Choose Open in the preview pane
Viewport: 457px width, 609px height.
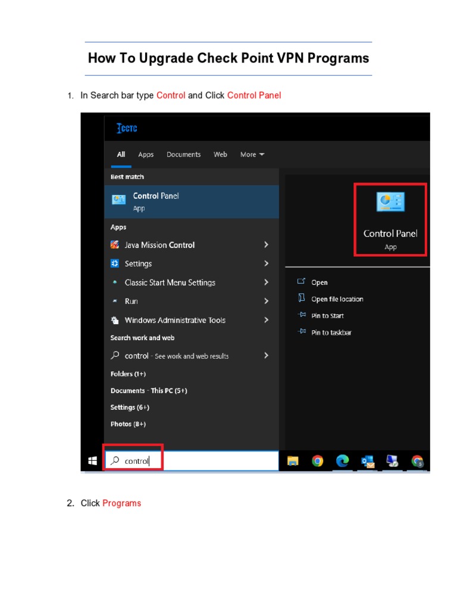point(320,282)
